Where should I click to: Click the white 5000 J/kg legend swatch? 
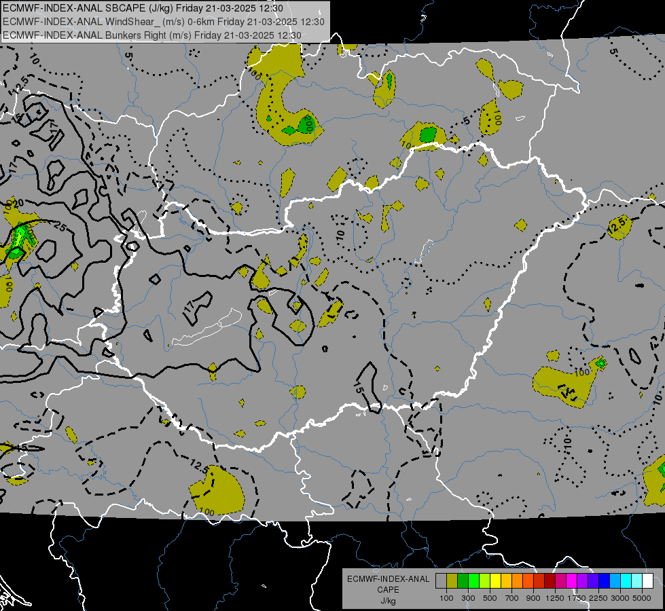coord(648,581)
